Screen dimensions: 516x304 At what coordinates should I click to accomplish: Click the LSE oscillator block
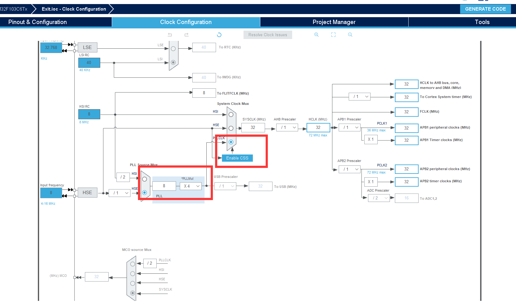[87, 47]
